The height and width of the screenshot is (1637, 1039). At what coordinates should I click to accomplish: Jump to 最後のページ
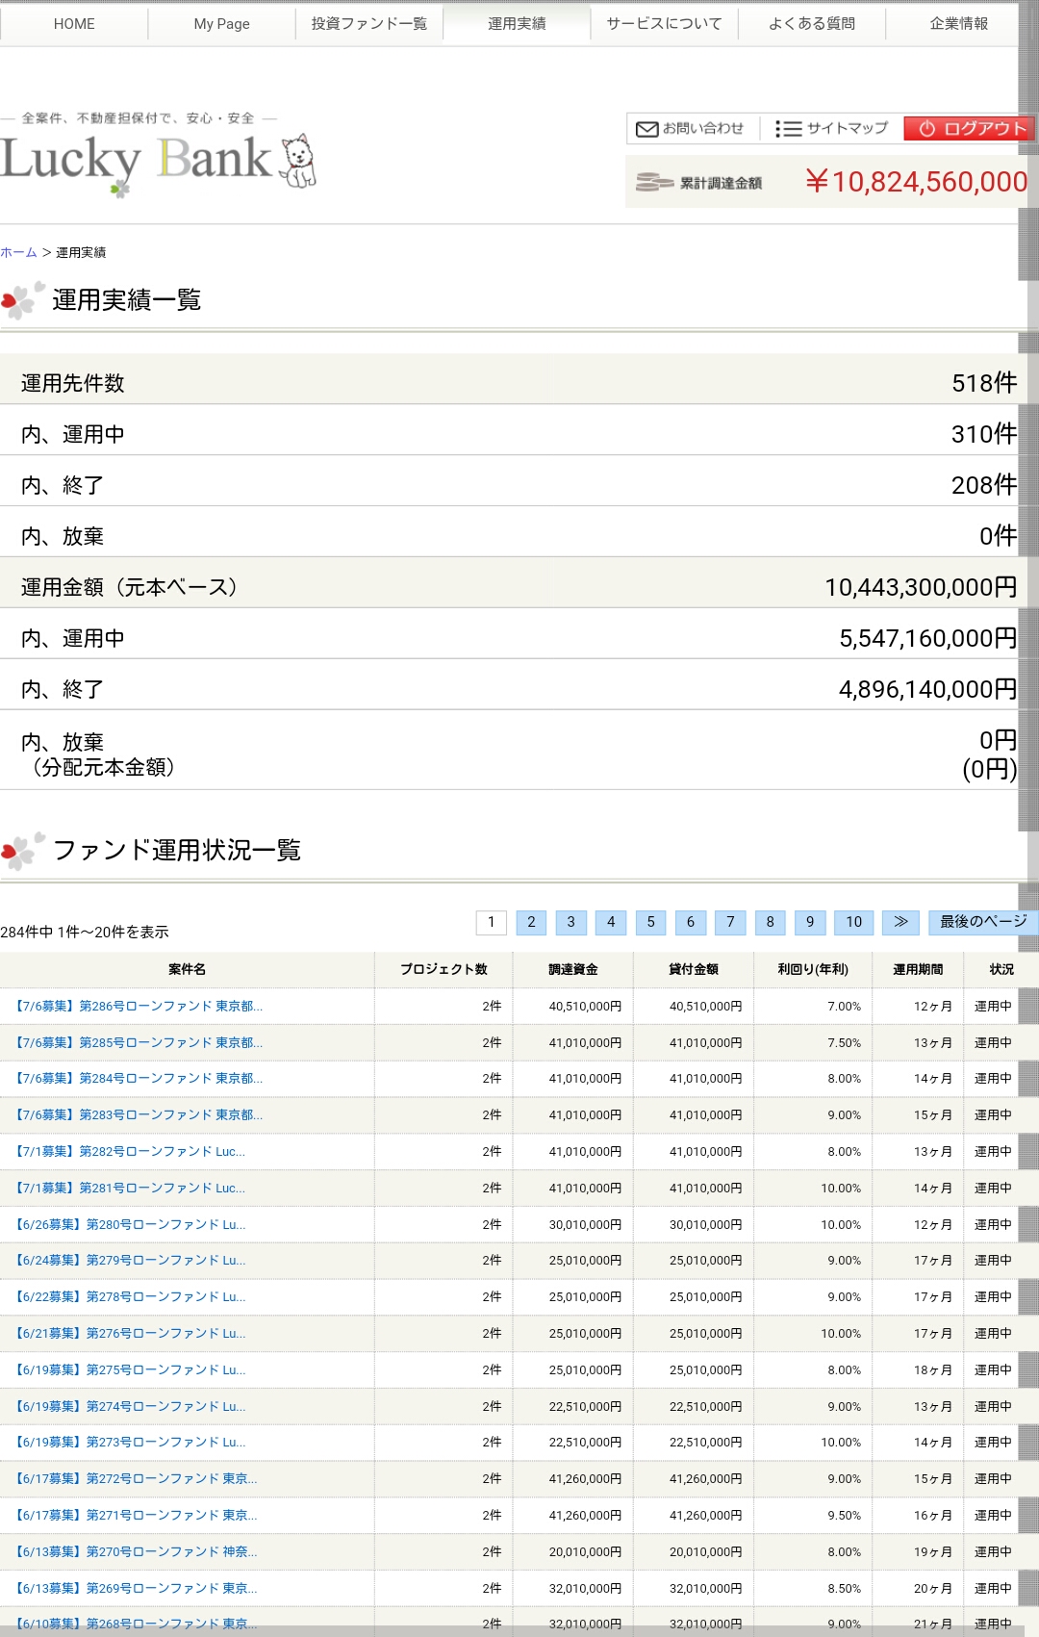[x=983, y=922]
